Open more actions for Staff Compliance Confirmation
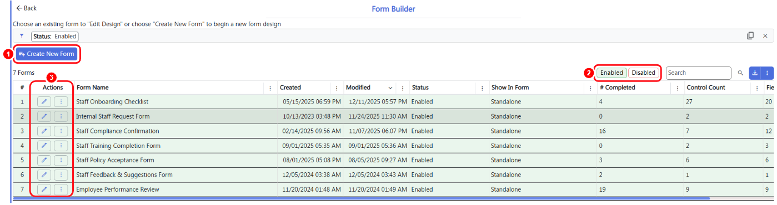This screenshot has height=205, width=777. tap(61, 131)
